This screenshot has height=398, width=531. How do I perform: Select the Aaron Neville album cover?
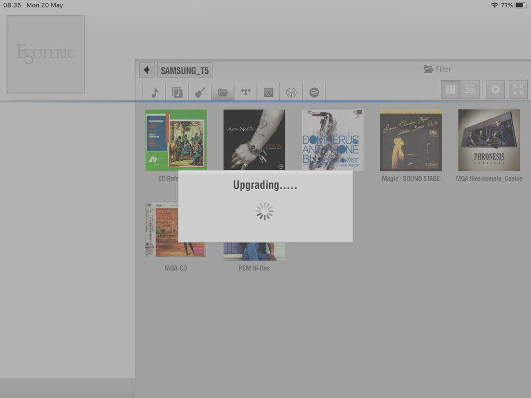[254, 139]
